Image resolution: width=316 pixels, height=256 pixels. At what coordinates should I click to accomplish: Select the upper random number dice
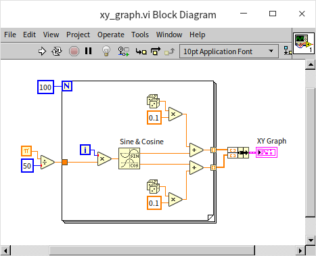pos(153,101)
